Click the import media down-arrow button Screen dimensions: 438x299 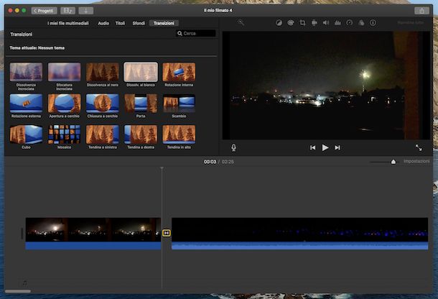coord(85,11)
